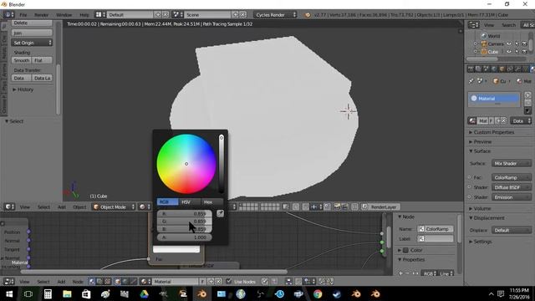Viewport: 535px width, 301px height.
Task: Click the Data Layout button
Action: click(42, 78)
